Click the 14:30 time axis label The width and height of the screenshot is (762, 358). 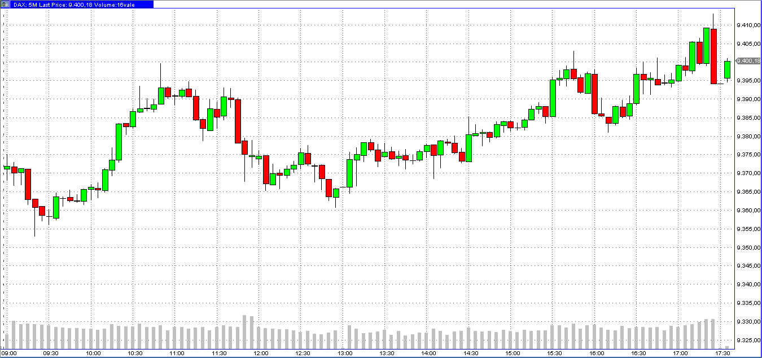[x=471, y=353]
